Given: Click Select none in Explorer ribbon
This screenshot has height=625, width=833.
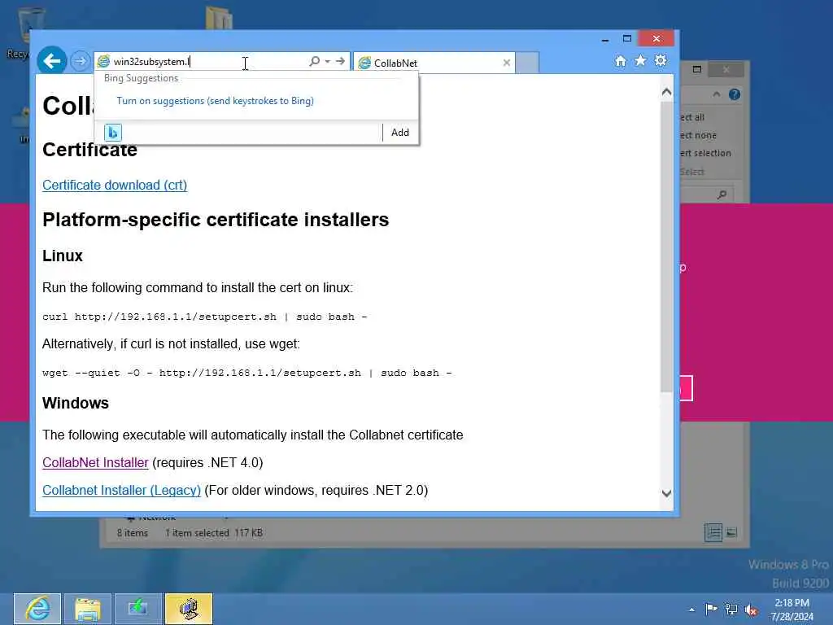Looking at the screenshot, I should 699,136.
